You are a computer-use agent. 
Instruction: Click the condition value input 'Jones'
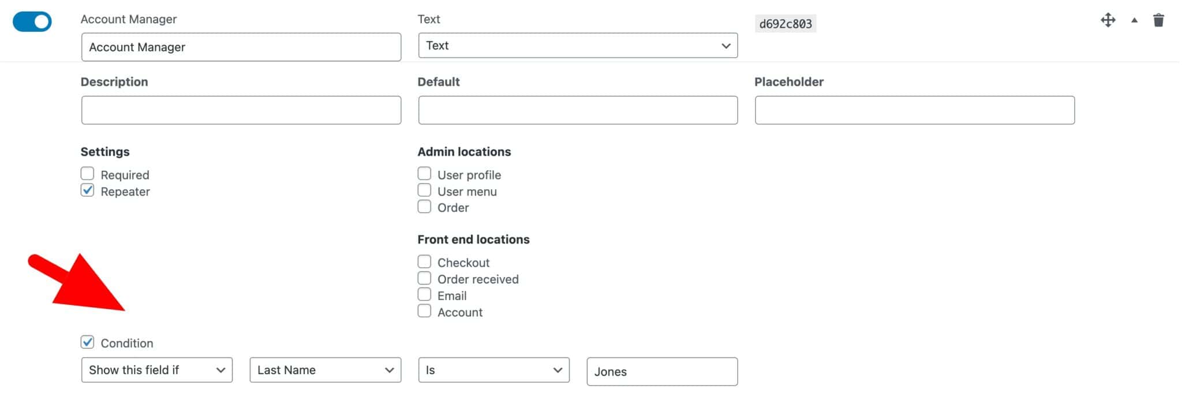(x=662, y=372)
